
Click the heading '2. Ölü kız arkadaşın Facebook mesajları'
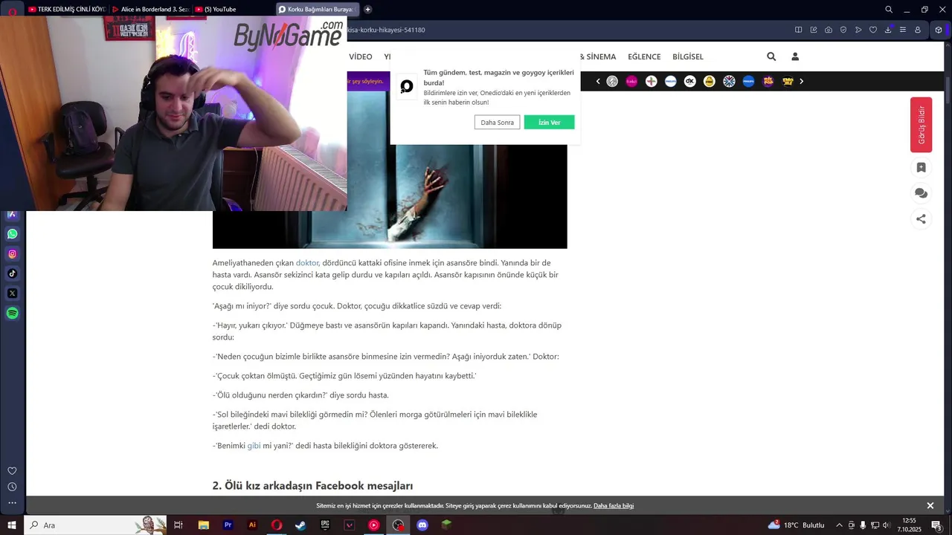312,486
